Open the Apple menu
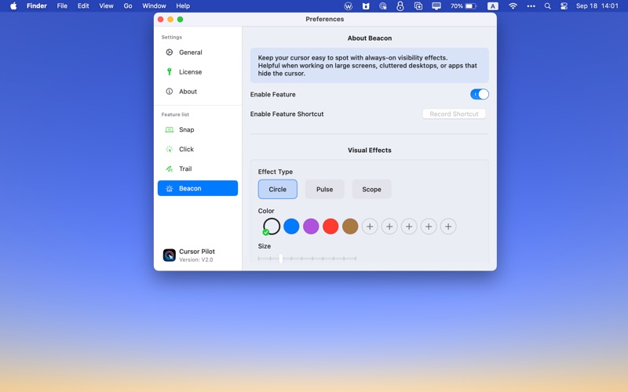This screenshot has height=392, width=628. tap(13, 6)
